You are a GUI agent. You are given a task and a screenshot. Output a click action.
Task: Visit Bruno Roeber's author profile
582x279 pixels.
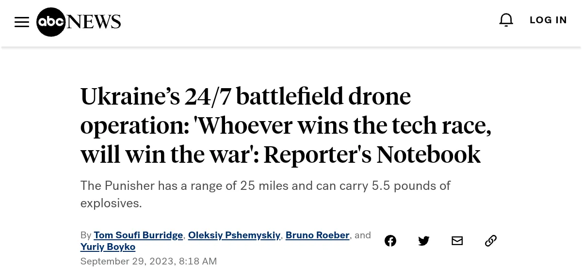[317, 235]
